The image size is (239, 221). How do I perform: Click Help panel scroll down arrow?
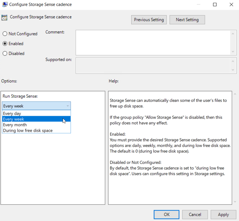tap(235, 202)
